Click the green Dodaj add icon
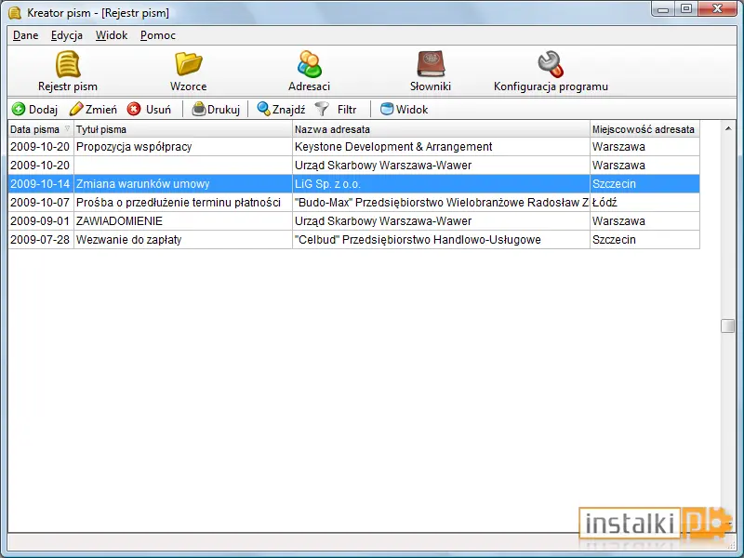 [x=19, y=109]
